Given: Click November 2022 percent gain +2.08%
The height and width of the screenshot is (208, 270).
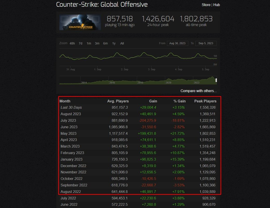Looking at the screenshot, I should (x=178, y=172).
